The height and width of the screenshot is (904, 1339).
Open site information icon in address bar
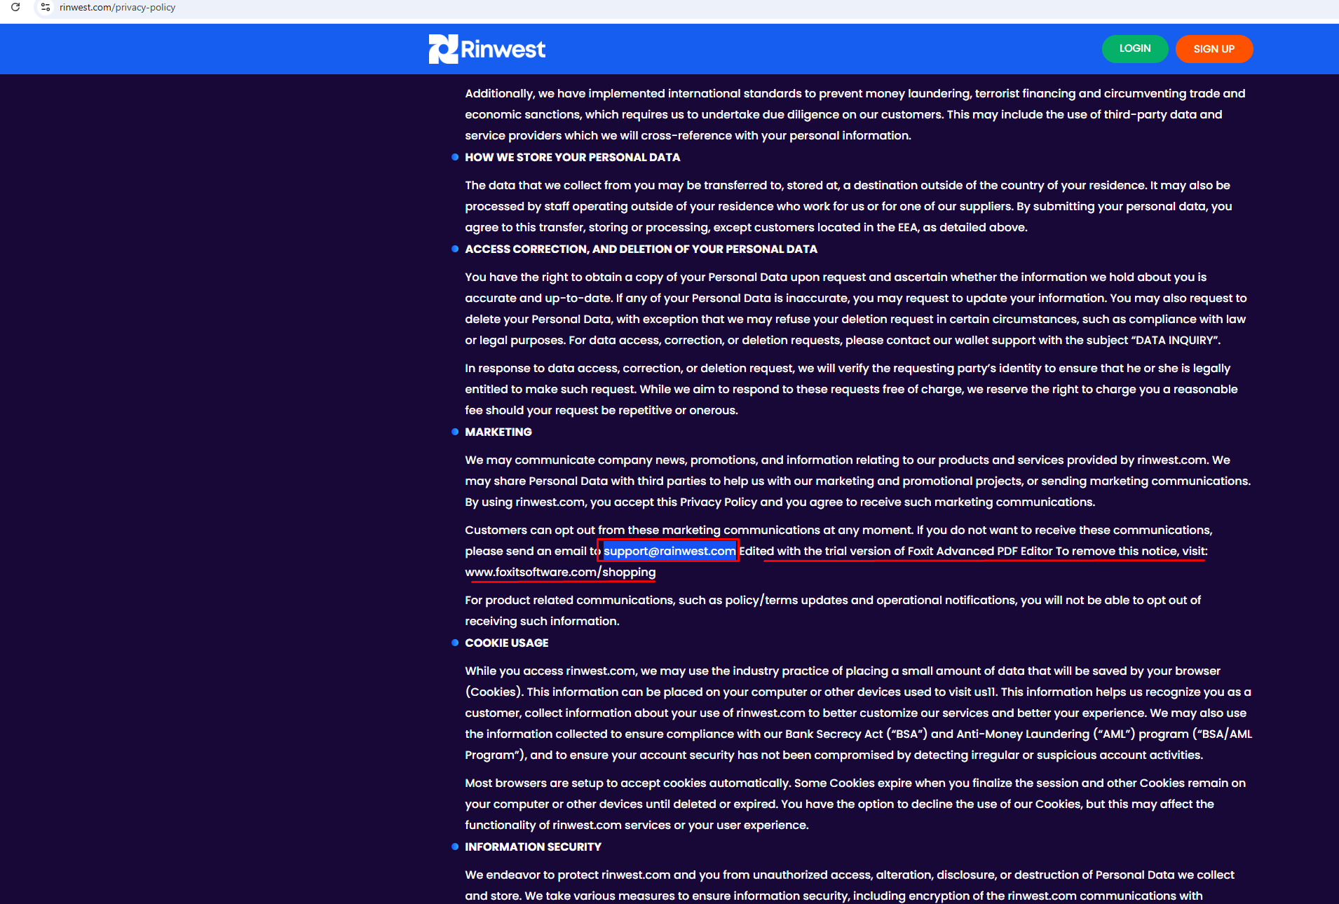(x=46, y=7)
